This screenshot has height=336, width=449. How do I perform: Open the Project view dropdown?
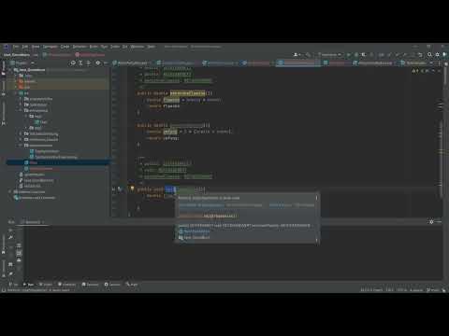22,63
